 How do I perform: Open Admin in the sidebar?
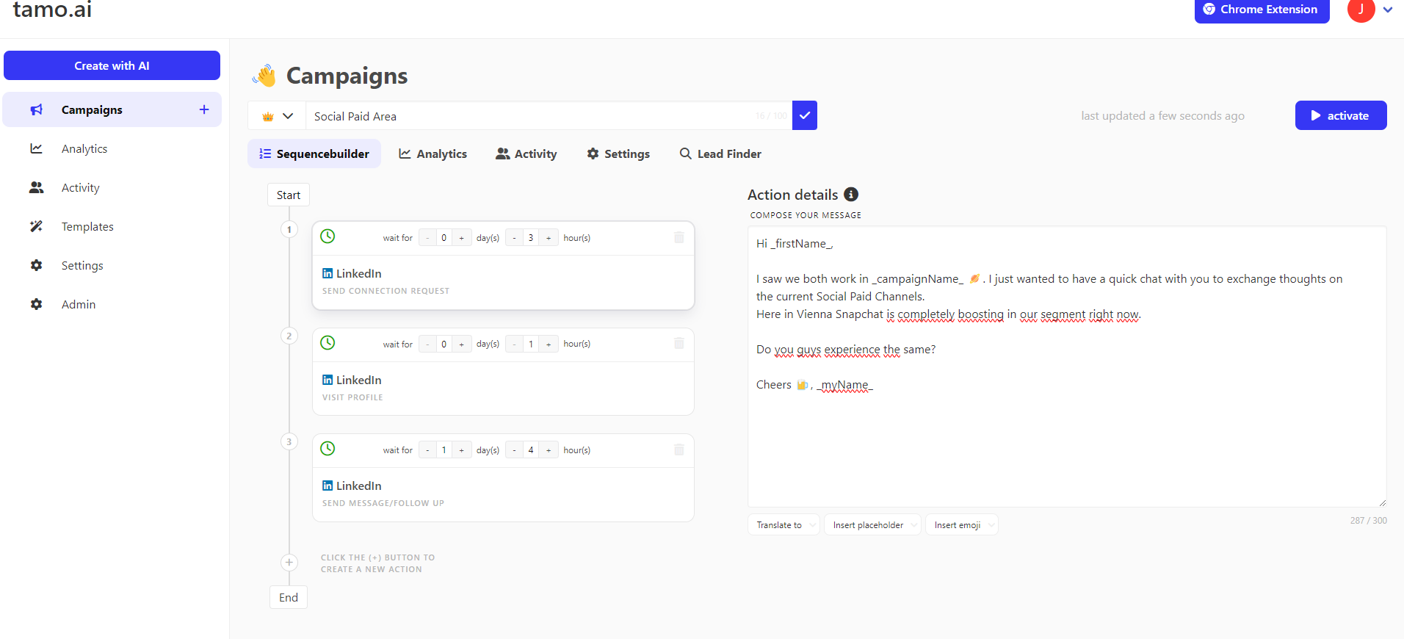pyautogui.click(x=79, y=304)
